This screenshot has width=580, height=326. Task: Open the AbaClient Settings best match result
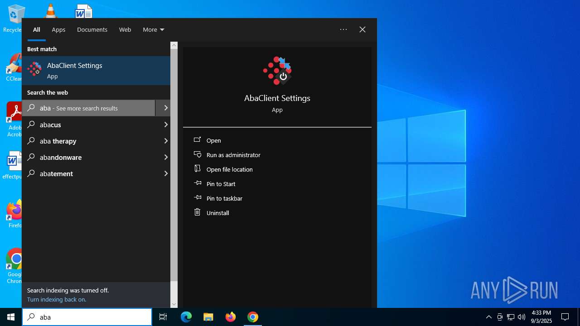click(96, 71)
